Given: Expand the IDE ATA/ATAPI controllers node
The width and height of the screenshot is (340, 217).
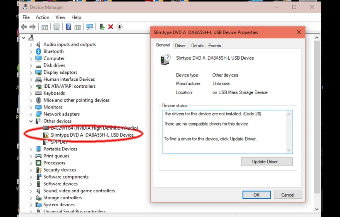Looking at the screenshot, I should point(31,86).
